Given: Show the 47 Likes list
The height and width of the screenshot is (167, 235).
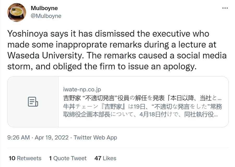Looking at the screenshot, I should click(105, 158).
